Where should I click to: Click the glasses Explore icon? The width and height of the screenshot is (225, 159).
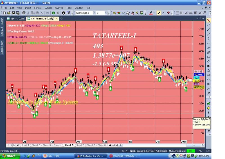pyautogui.click(x=123, y=13)
